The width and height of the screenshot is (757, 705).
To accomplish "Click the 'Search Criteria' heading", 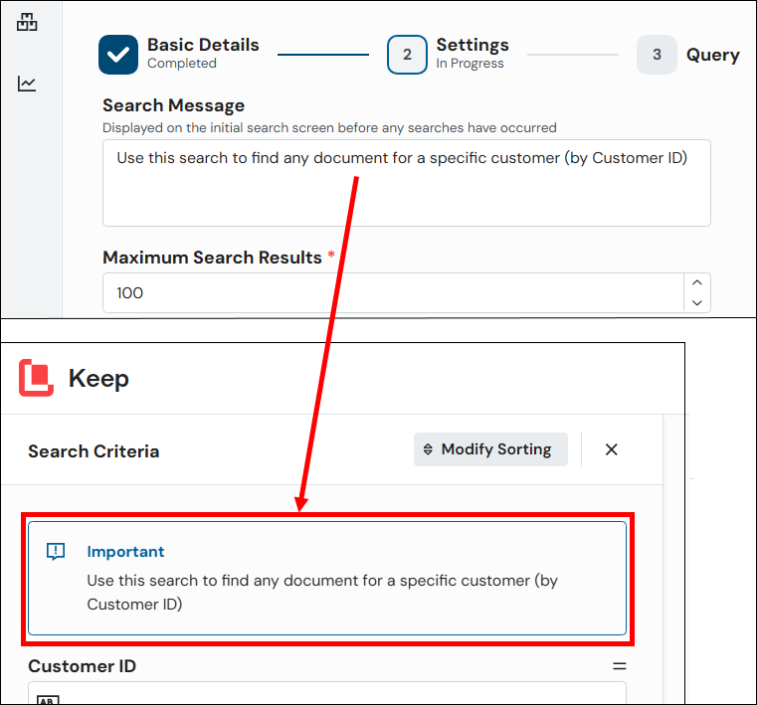I will [x=94, y=451].
